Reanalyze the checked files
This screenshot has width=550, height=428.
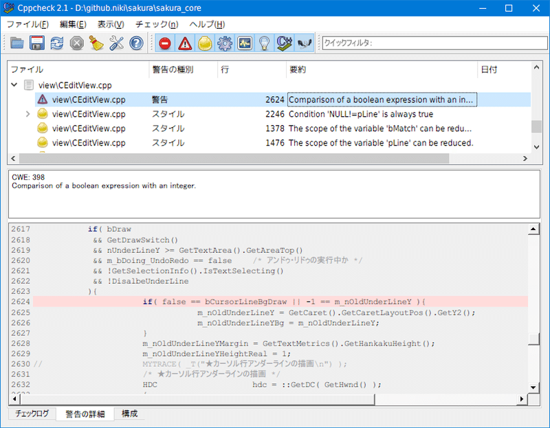click(56, 43)
